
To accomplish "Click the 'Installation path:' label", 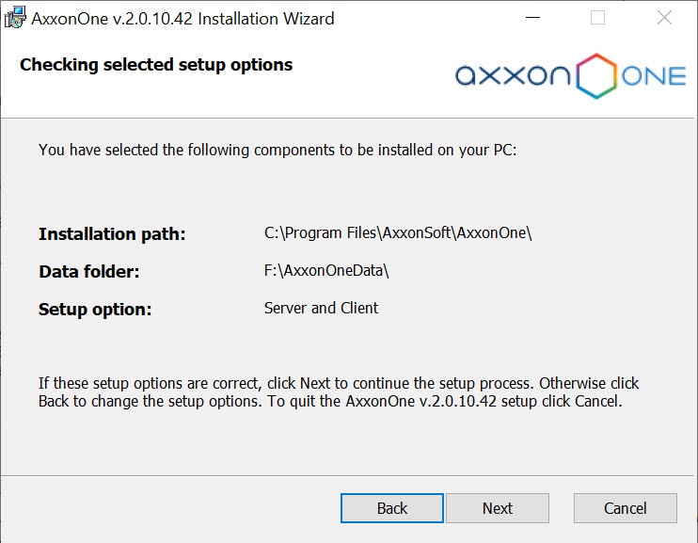I will 112,234.
